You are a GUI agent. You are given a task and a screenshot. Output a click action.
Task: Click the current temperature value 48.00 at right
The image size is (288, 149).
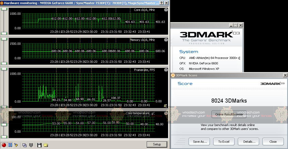[x=159, y=124]
